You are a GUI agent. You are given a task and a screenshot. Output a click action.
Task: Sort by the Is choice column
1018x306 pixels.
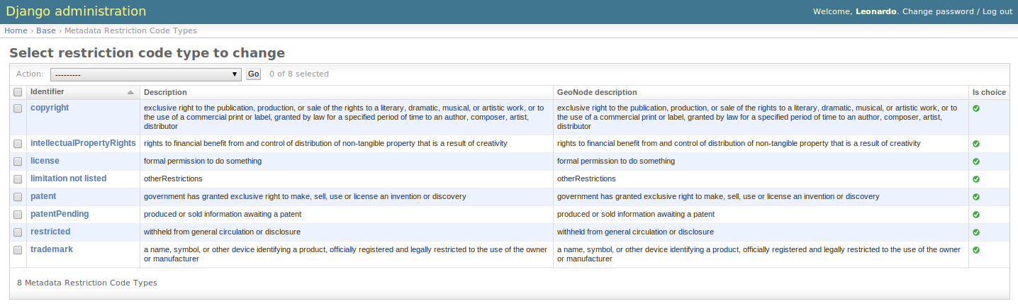(989, 92)
